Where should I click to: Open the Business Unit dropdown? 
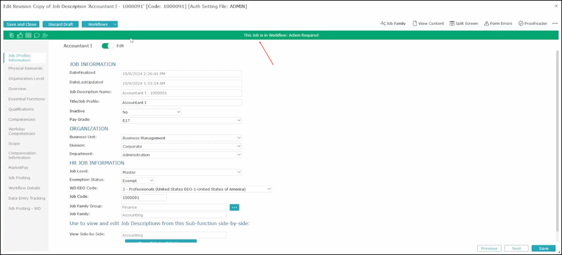(x=181, y=138)
